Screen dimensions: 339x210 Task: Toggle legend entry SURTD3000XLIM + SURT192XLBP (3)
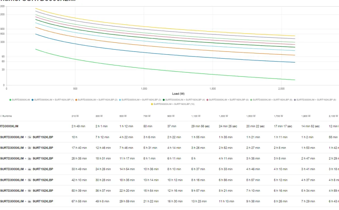tap(140, 100)
